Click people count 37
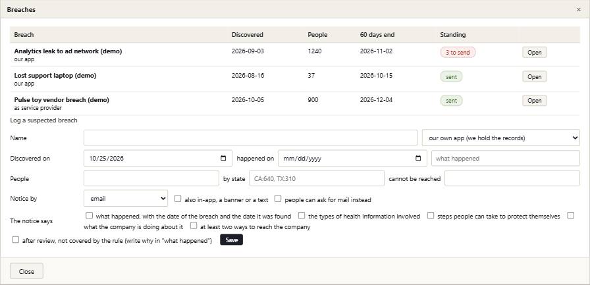The width and height of the screenshot is (590, 285). click(311, 75)
